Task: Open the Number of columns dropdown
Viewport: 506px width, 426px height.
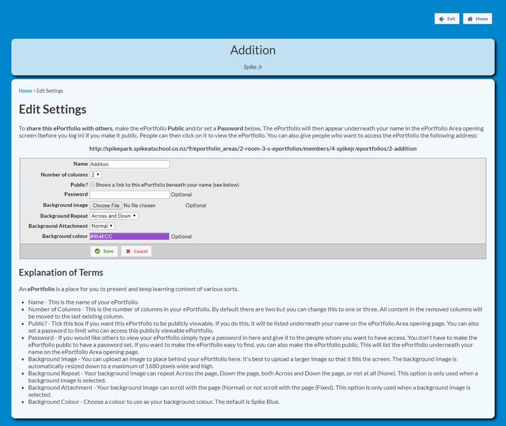Action: 95,174
